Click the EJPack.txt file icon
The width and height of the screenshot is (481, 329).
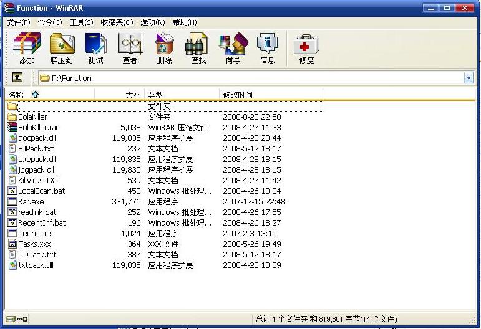pyautogui.click(x=12, y=148)
